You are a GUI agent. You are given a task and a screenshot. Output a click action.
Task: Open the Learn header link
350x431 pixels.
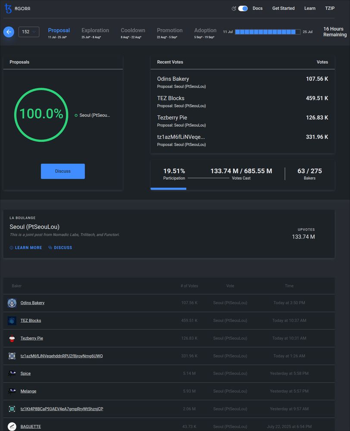point(310,9)
